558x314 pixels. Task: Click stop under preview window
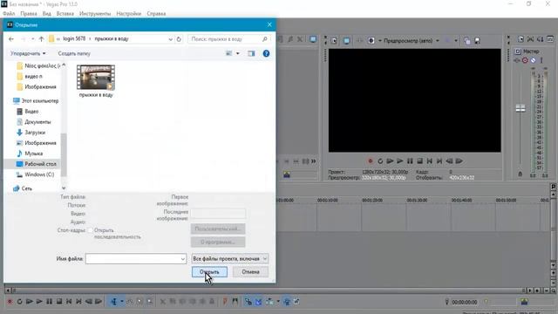pyautogui.click(x=420, y=161)
